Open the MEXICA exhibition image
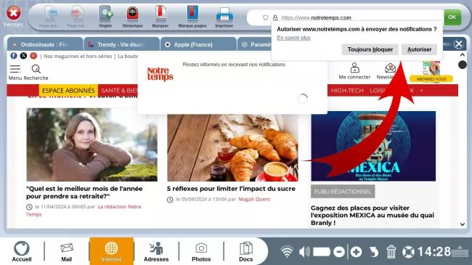The width and height of the screenshot is (472, 265). coord(373,146)
